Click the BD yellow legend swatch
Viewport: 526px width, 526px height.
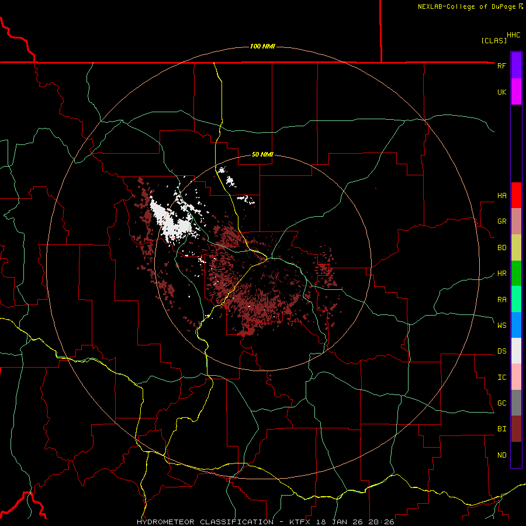[516, 248]
